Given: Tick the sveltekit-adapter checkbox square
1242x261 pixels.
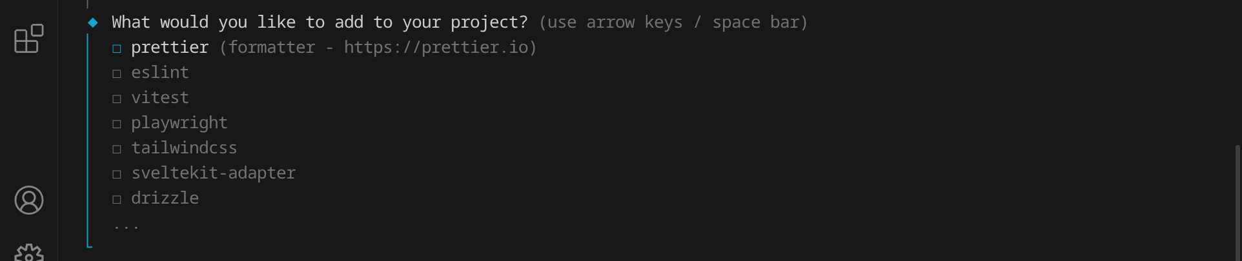Looking at the screenshot, I should pos(117,174).
